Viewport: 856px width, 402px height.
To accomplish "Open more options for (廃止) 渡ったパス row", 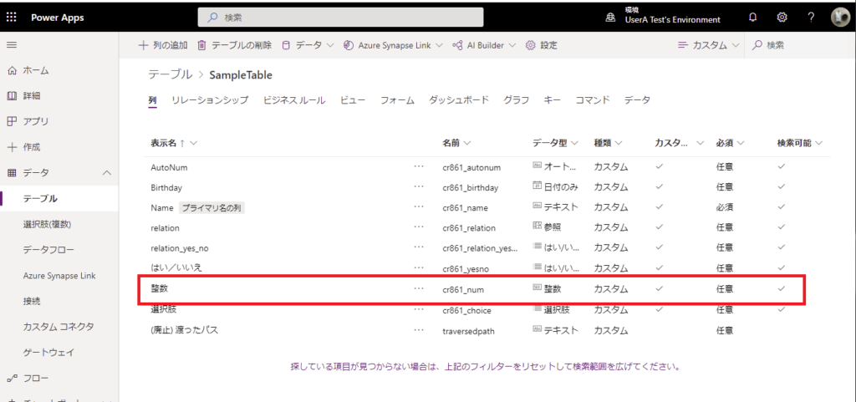I will [x=419, y=330].
